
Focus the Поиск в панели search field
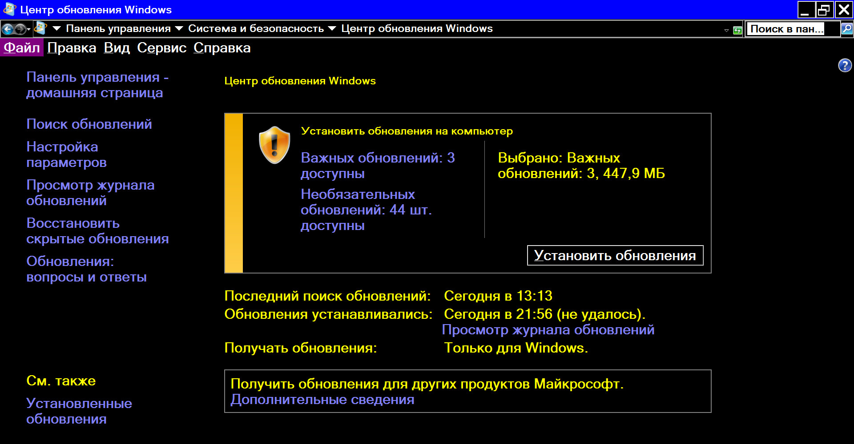coord(793,29)
